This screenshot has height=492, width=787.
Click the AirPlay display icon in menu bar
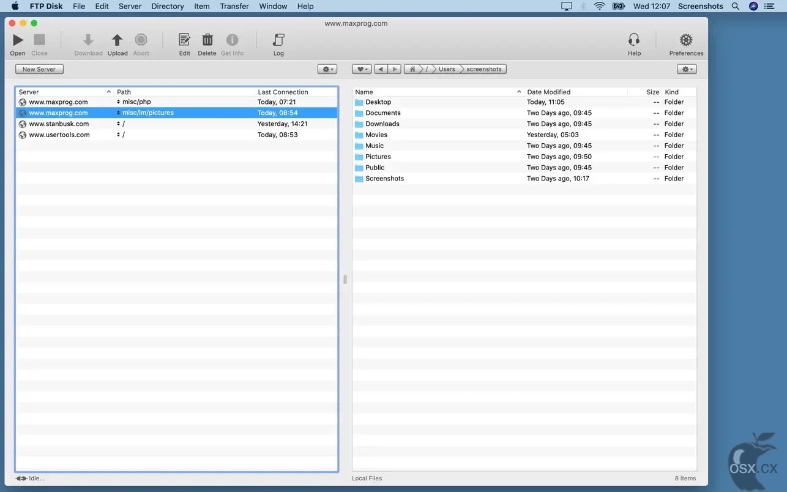point(567,6)
